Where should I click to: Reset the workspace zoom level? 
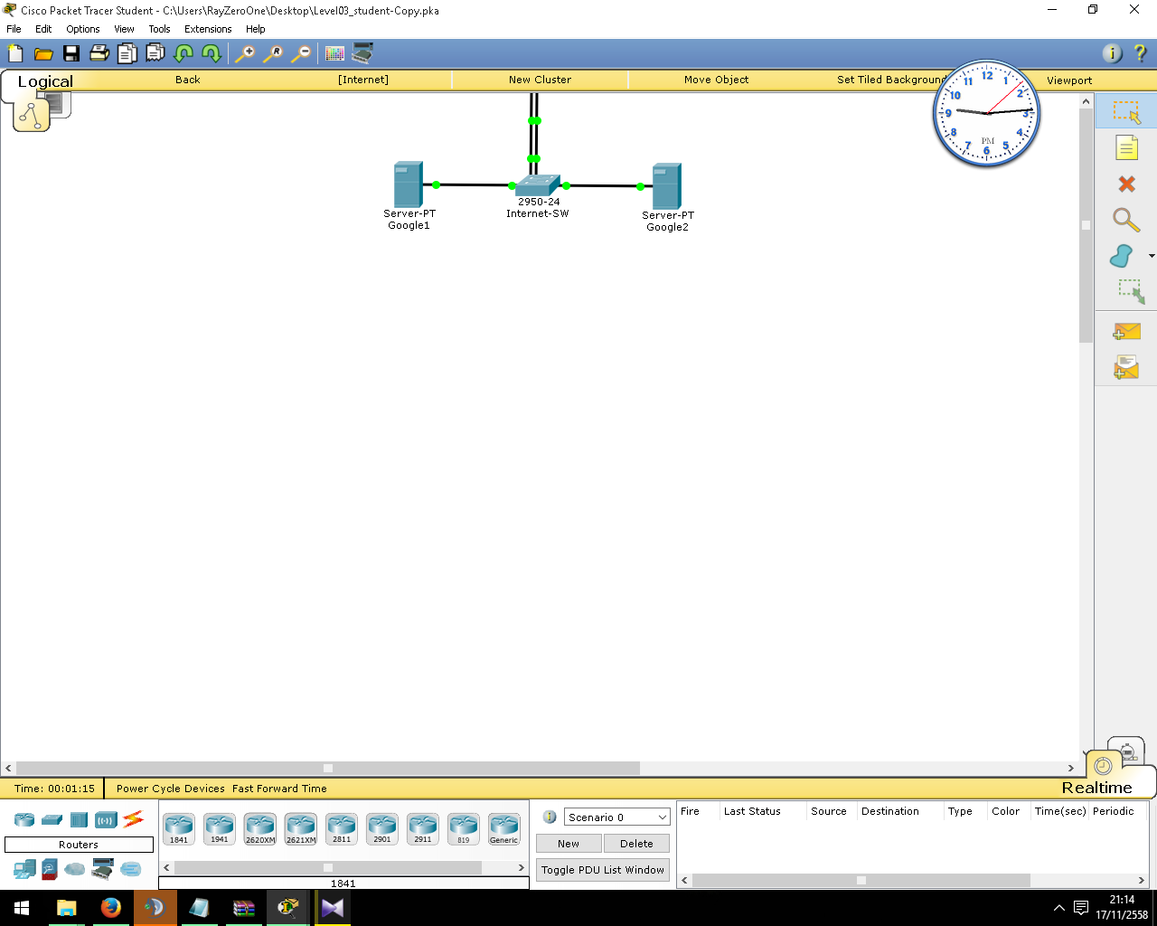click(x=273, y=53)
